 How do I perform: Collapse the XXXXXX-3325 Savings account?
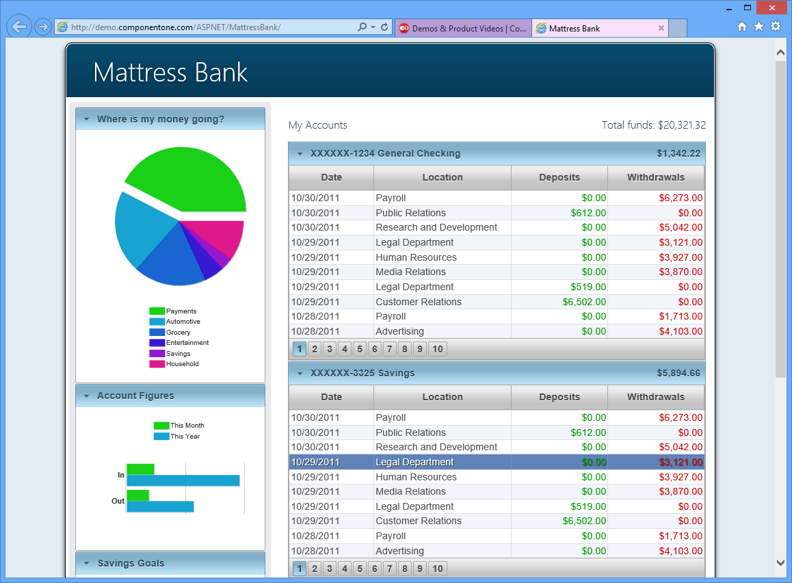[300, 374]
